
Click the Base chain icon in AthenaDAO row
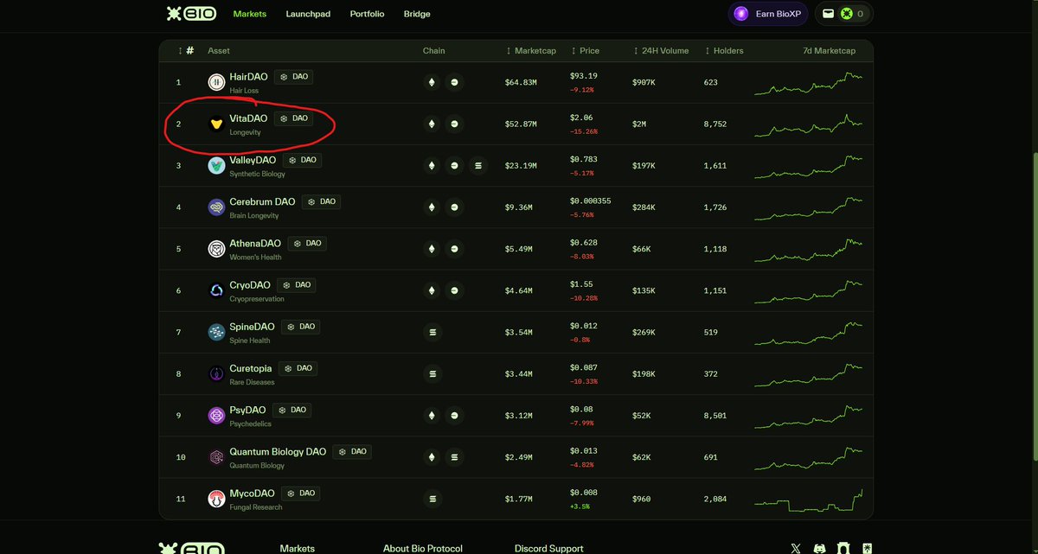click(x=455, y=249)
